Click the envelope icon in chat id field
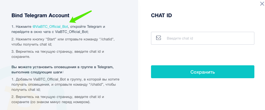Image resolution: width=265 pixels, height=110 pixels. [x=158, y=38]
